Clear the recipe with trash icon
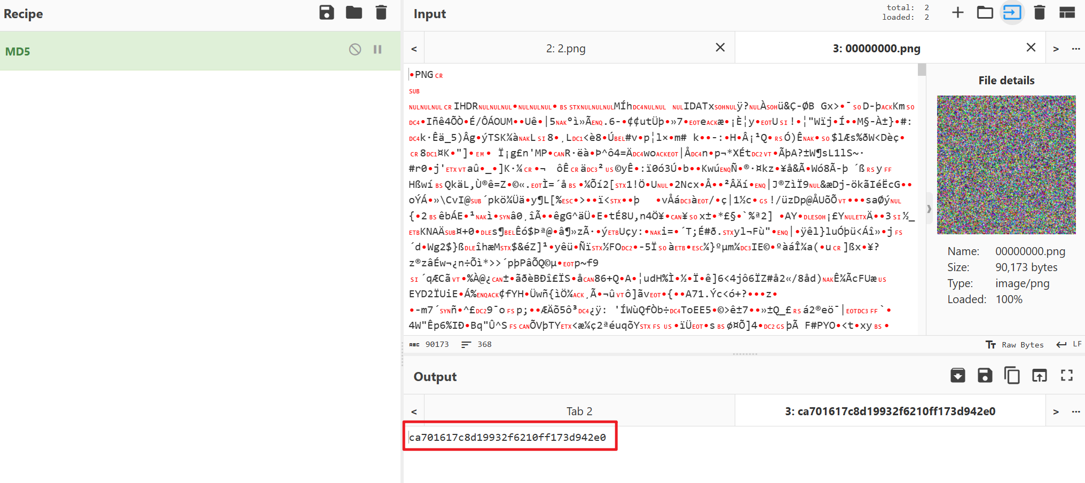1085x483 pixels. pyautogui.click(x=381, y=13)
